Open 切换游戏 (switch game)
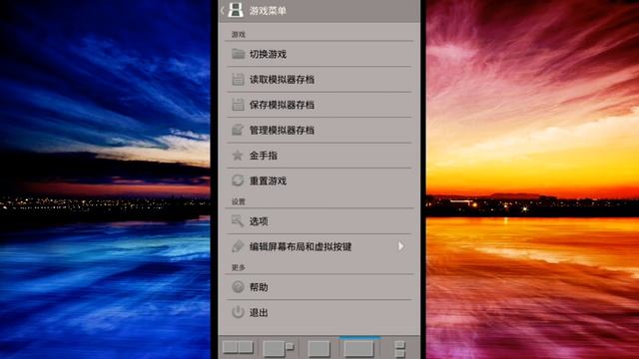This screenshot has height=359, width=639. pyautogui.click(x=319, y=54)
